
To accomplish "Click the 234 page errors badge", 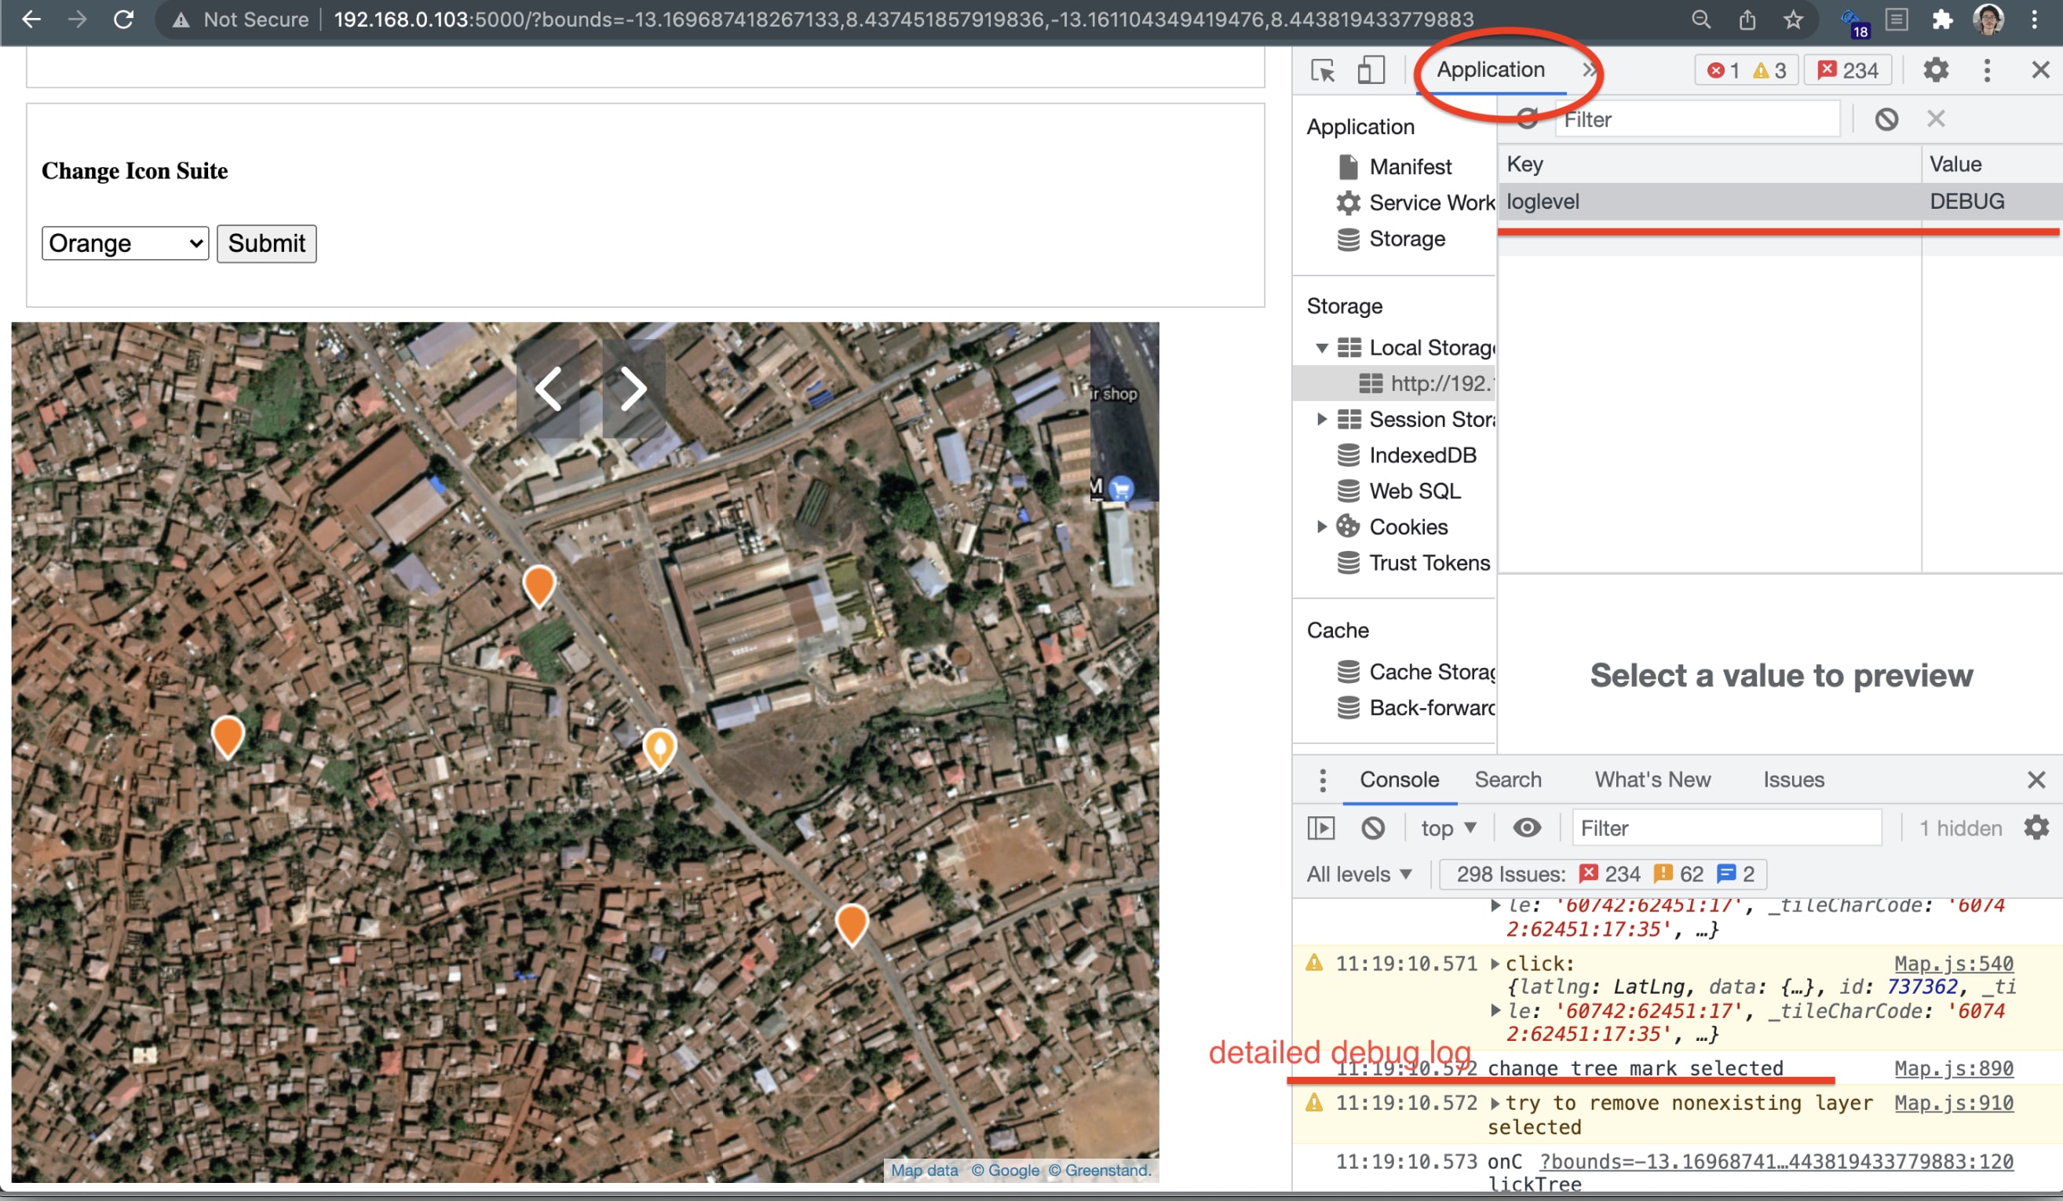I will pos(1848,71).
